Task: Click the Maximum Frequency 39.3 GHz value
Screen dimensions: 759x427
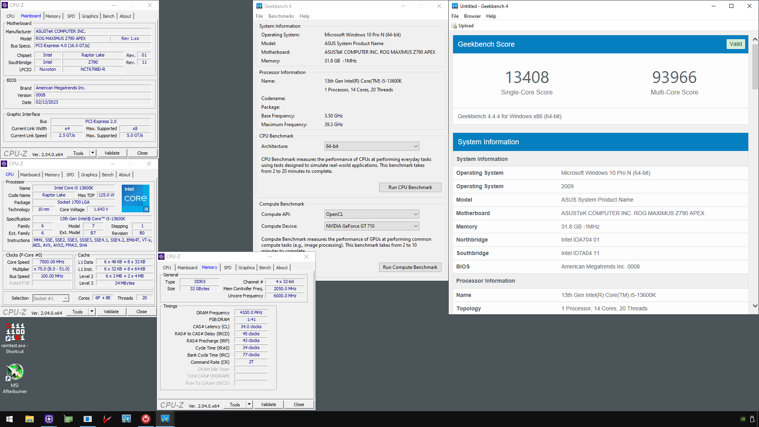Action: [x=333, y=125]
